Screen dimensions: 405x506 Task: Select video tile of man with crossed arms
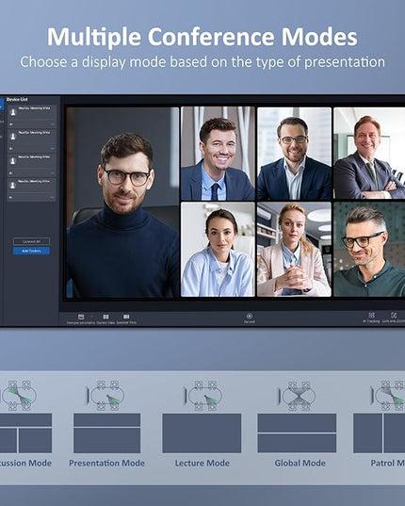(x=369, y=154)
